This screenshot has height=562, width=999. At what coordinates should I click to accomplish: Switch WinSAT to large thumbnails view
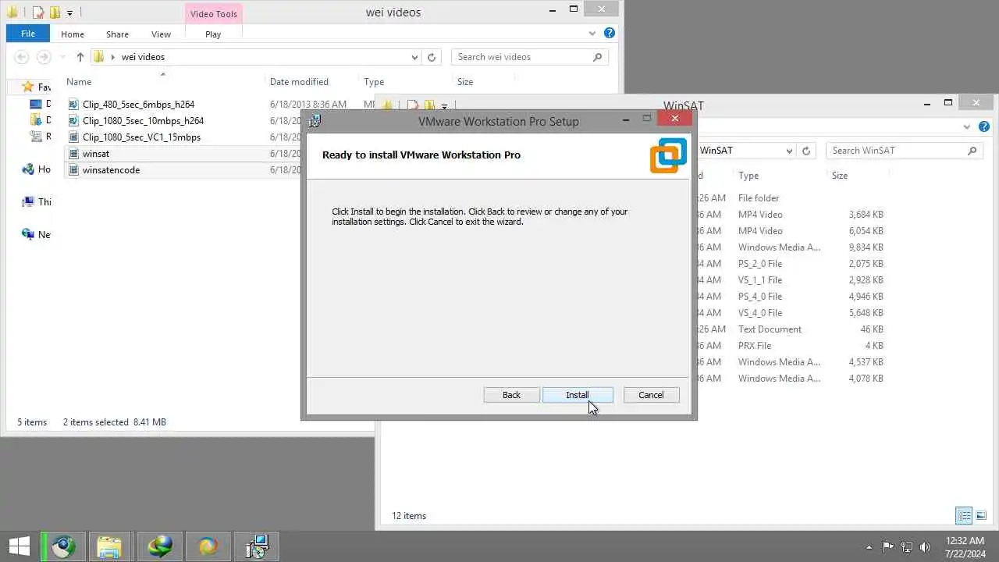click(981, 515)
